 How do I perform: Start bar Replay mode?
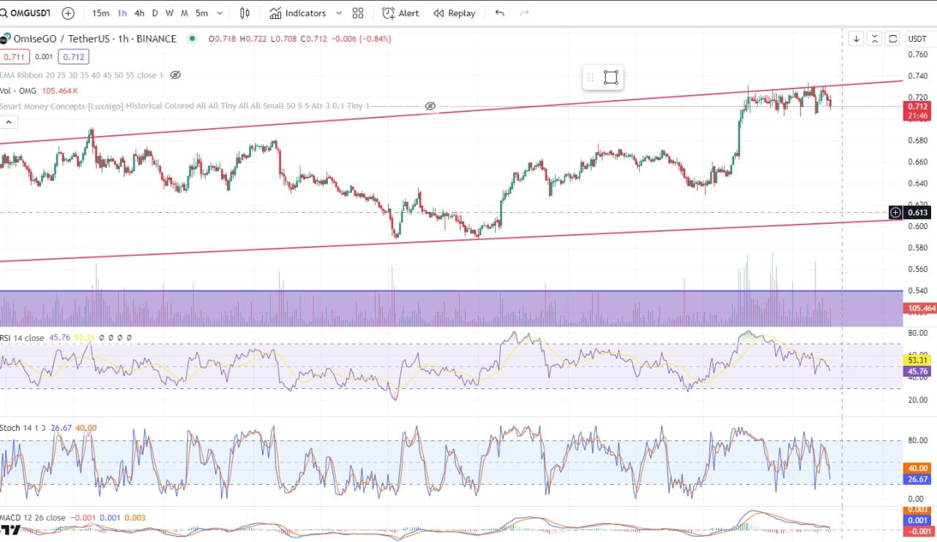[x=454, y=12]
